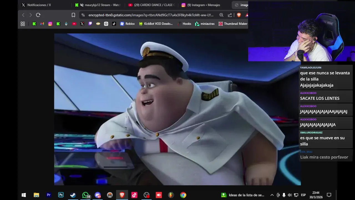Open the Ethereum-logo bookmark
Viewport: 355px width, 200px height.
pos(66,24)
